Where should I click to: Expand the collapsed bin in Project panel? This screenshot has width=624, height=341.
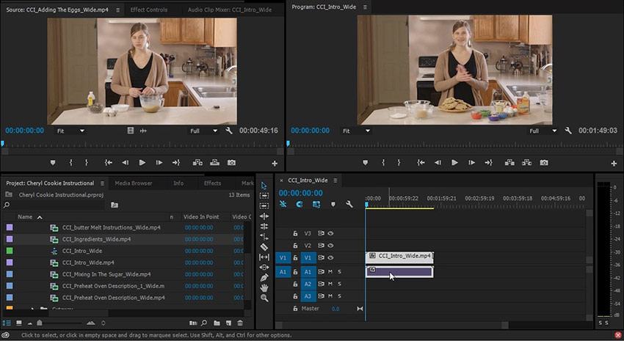[x=32, y=309]
